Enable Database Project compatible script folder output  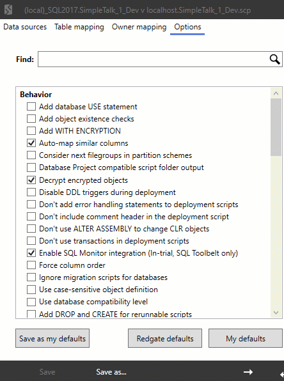tap(31, 167)
